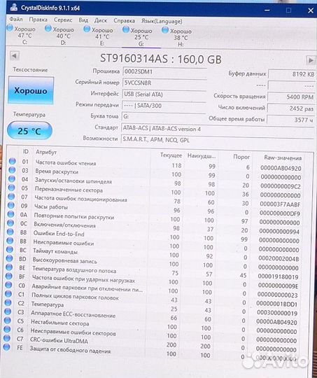
Task: Open the Сервис menu
Action: point(63,20)
